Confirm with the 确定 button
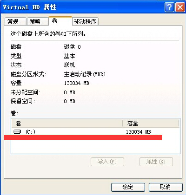 click(128, 187)
